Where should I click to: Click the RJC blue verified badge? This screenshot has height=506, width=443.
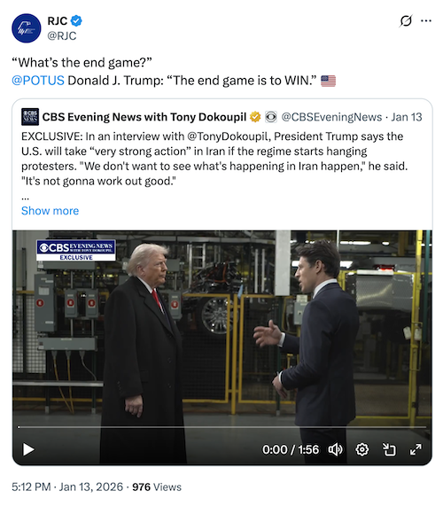click(76, 21)
